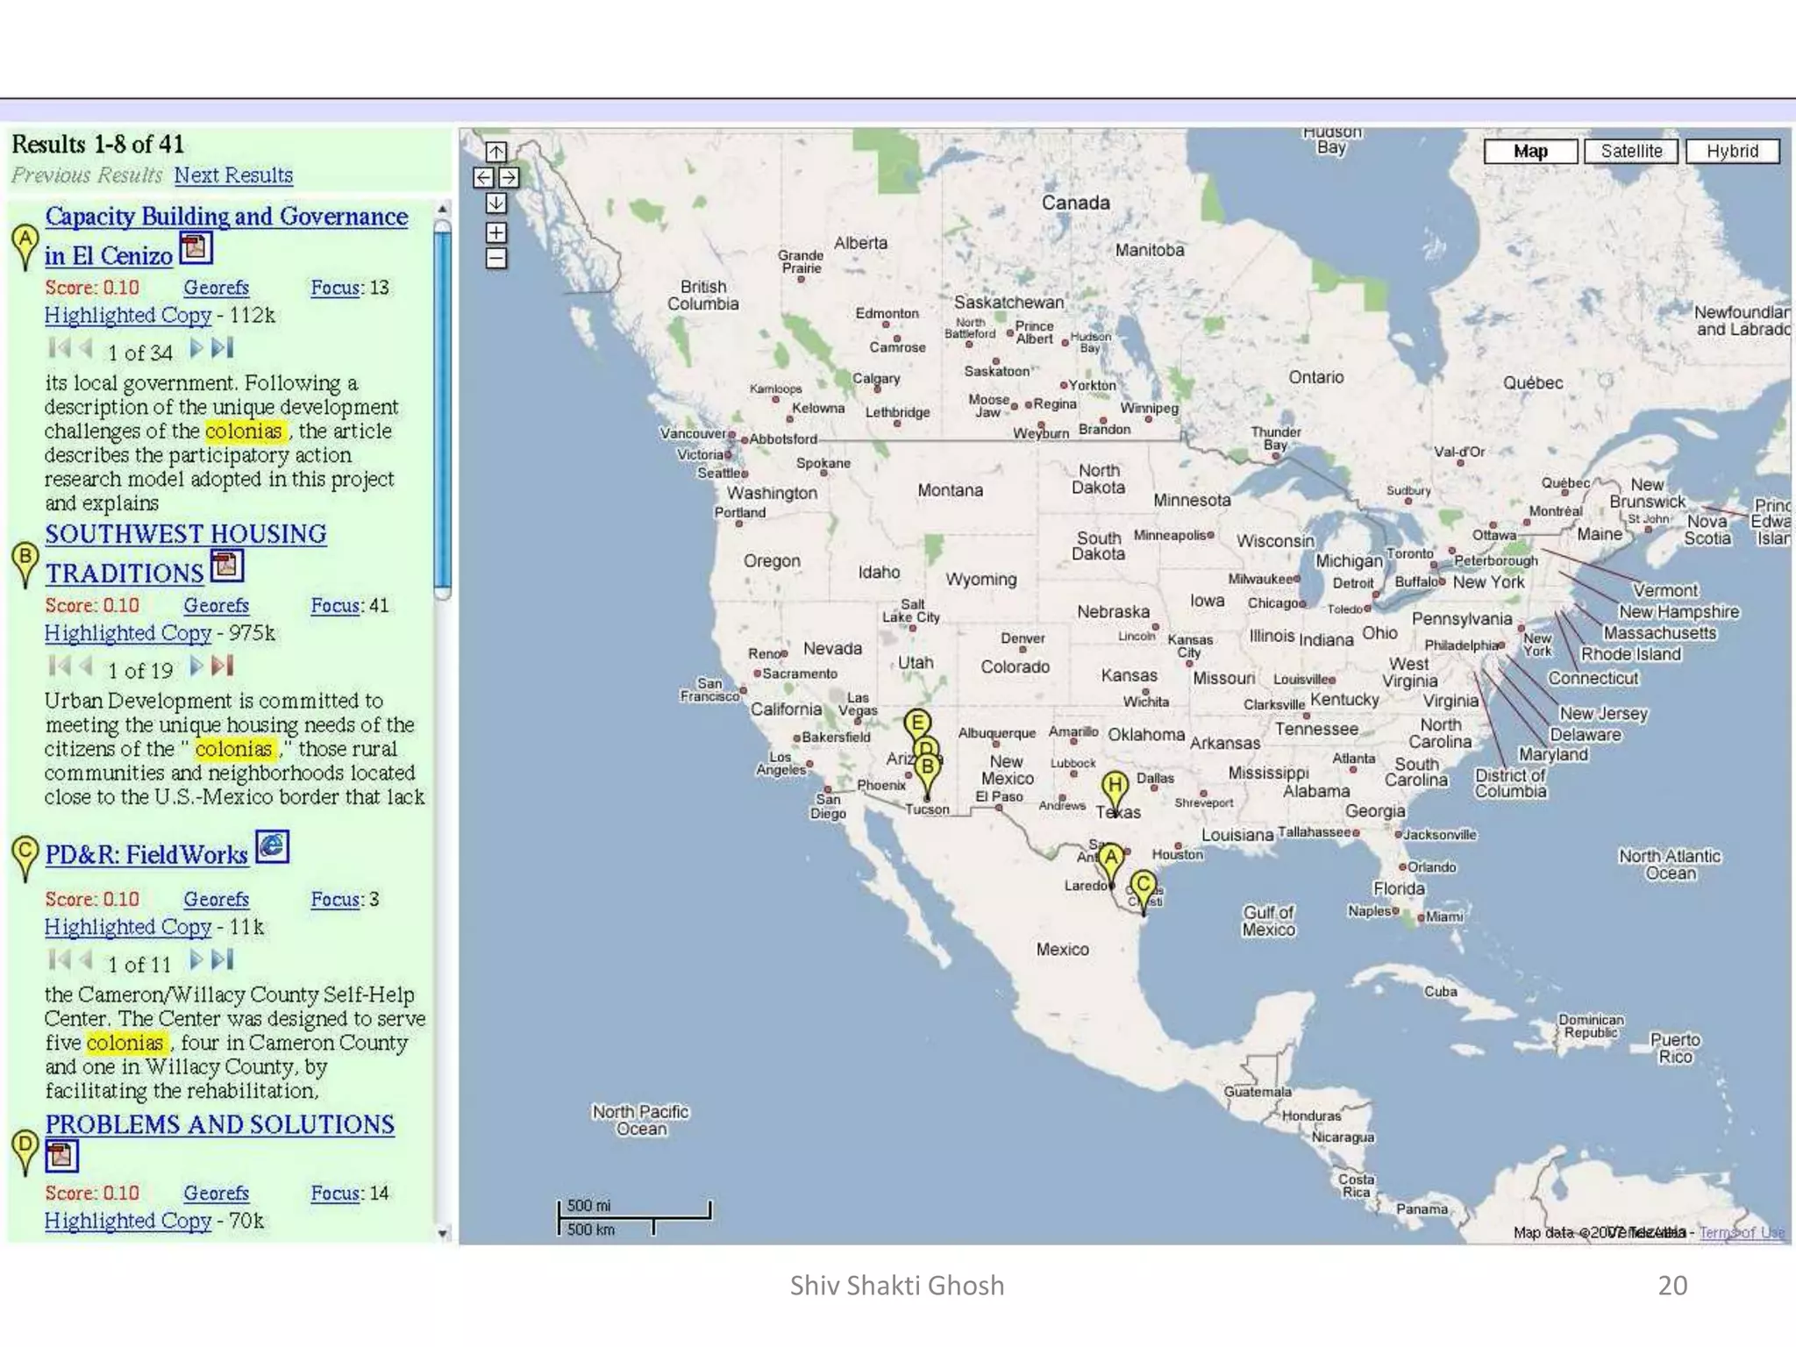
Task: Go to next hit in 1 of 11
Action: (196, 959)
